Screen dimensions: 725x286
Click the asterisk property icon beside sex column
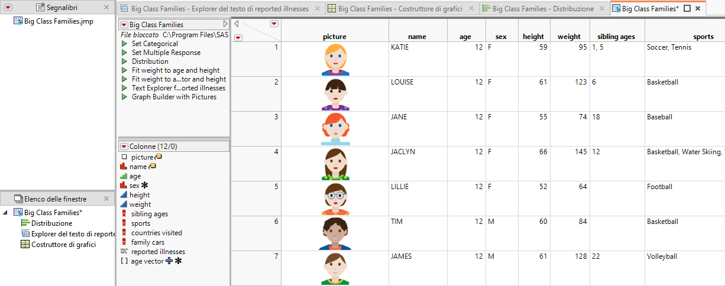[x=145, y=185]
